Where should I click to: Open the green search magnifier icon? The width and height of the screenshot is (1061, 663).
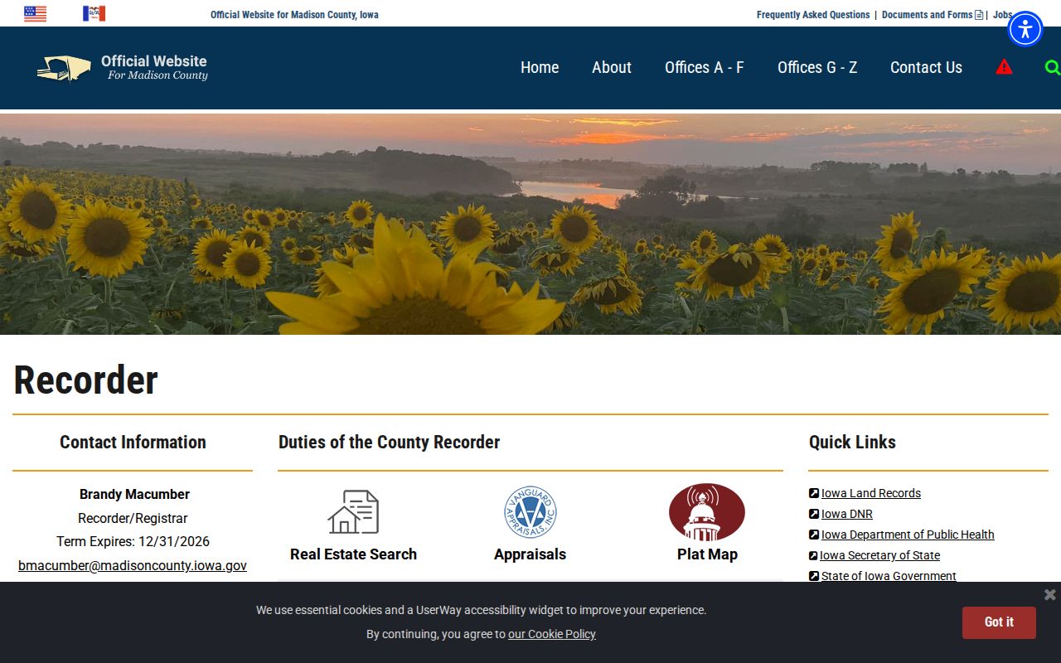[1053, 67]
